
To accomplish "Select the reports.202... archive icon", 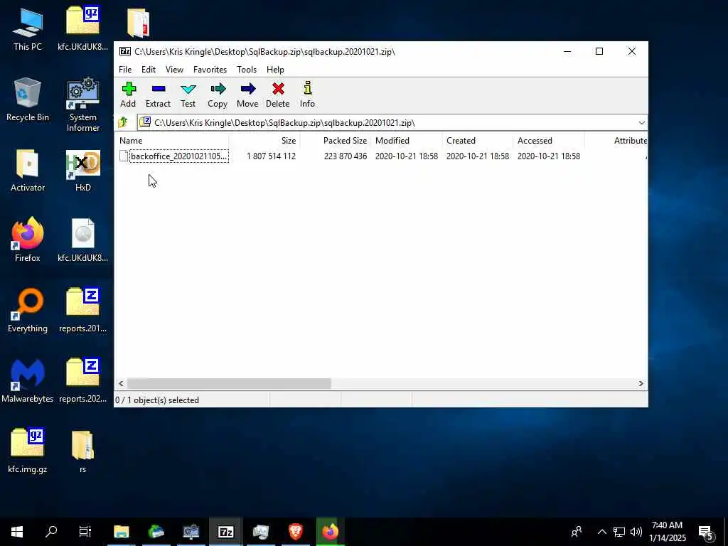I will 82,381.
